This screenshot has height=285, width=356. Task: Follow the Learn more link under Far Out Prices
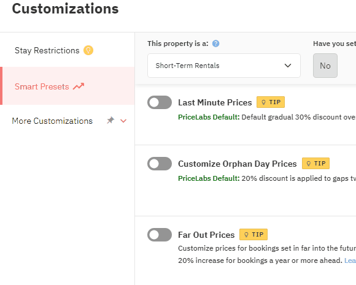click(x=350, y=260)
